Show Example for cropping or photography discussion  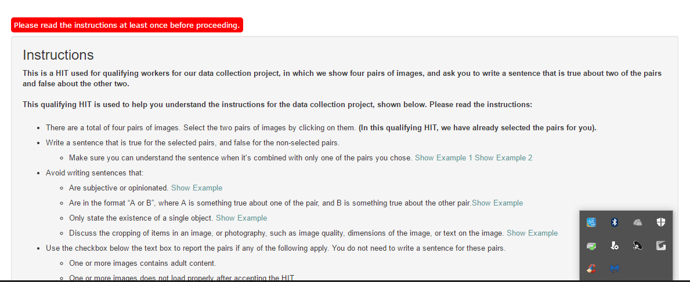point(532,233)
